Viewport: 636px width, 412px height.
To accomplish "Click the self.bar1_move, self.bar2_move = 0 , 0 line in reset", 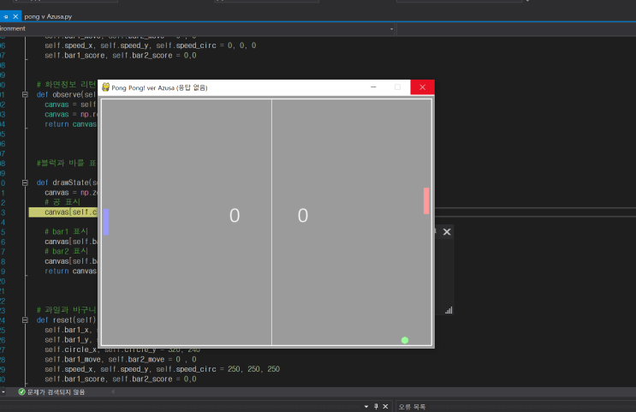I will [x=121, y=359].
